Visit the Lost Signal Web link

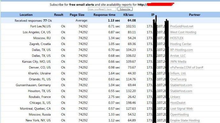181,109
